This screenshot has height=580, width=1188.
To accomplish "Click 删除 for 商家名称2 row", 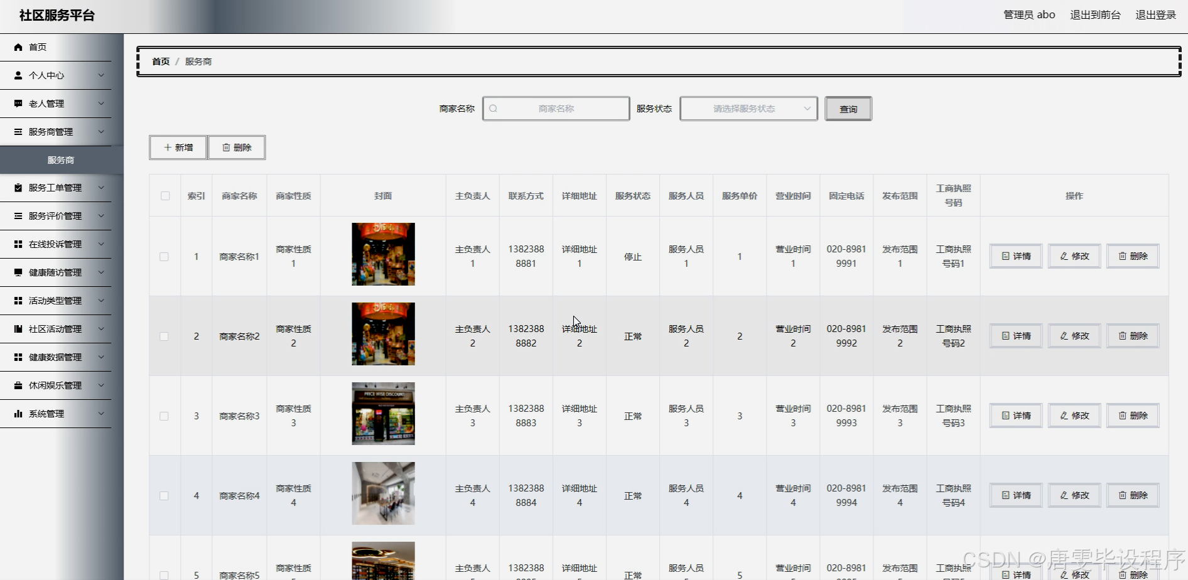I will (x=1133, y=336).
